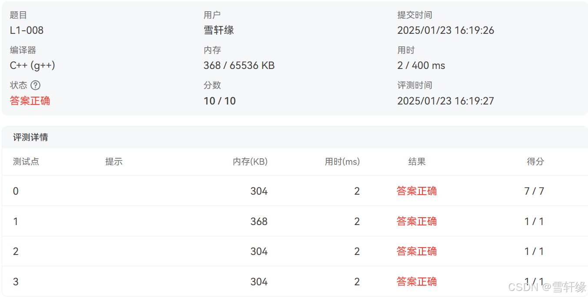Select the row for test point 2
Image resolution: width=588 pixels, height=297 pixels.
click(x=174, y=251)
